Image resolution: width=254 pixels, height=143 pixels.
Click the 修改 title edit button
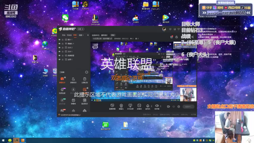click(x=113, y=35)
